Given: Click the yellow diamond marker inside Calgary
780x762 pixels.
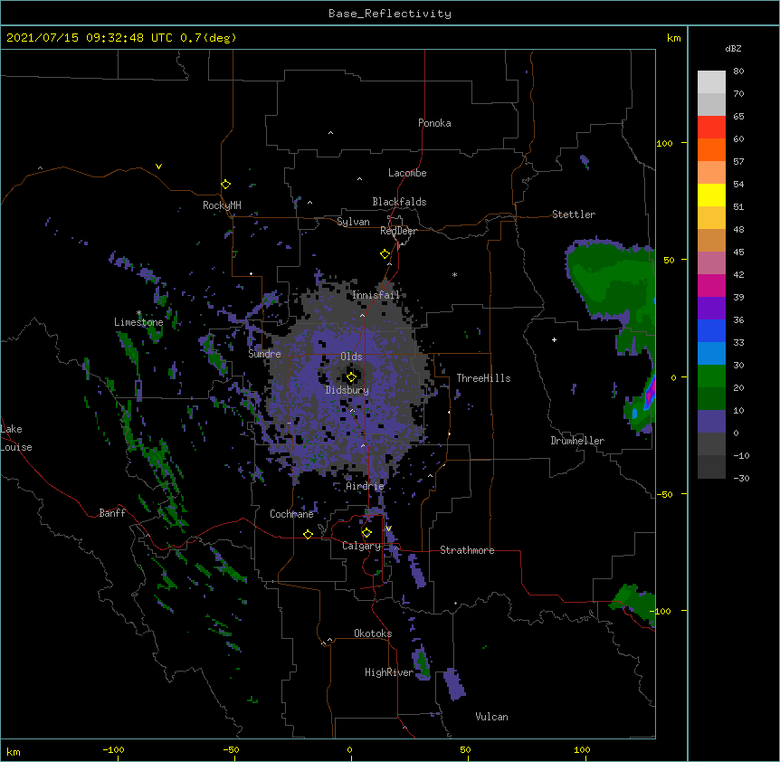Looking at the screenshot, I should 366,533.
